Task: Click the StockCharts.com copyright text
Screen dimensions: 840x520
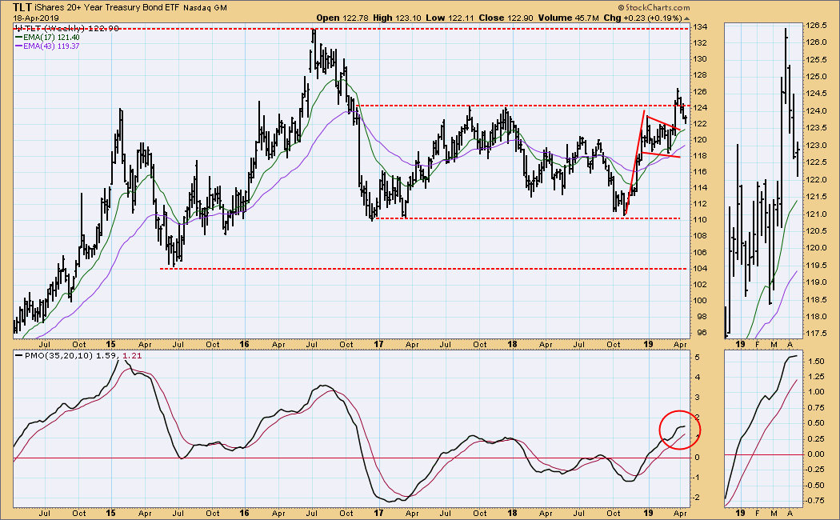Action: 654,7
